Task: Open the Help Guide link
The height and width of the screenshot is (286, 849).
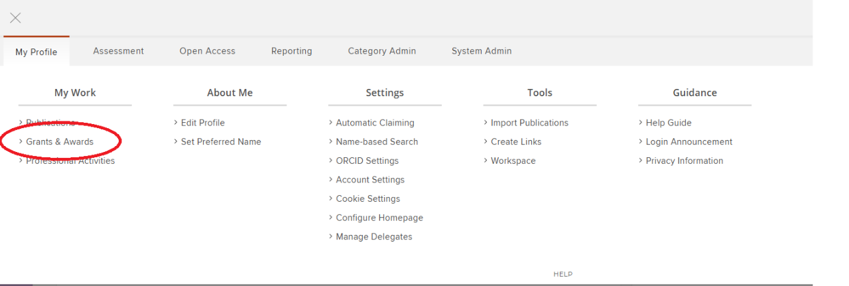Action: pos(668,123)
